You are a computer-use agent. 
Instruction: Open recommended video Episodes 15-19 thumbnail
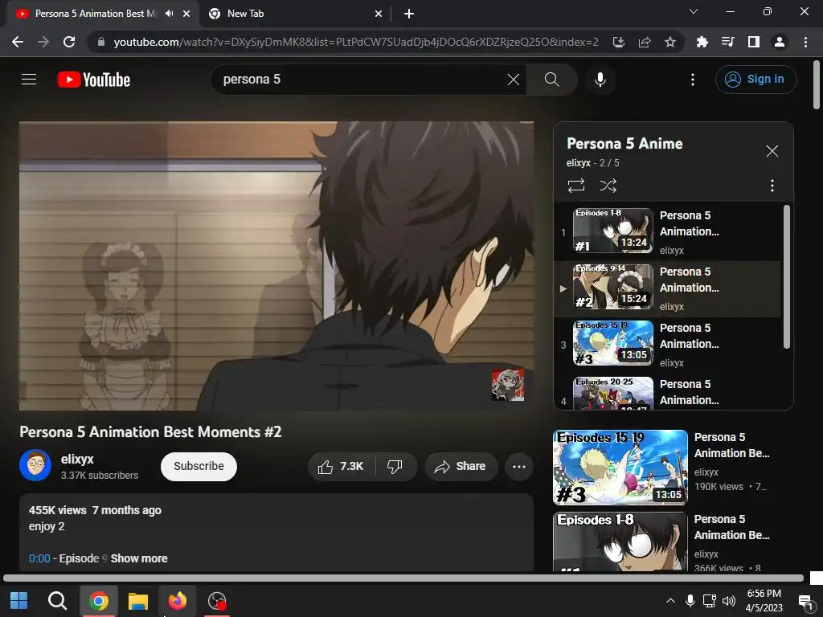tap(620, 467)
